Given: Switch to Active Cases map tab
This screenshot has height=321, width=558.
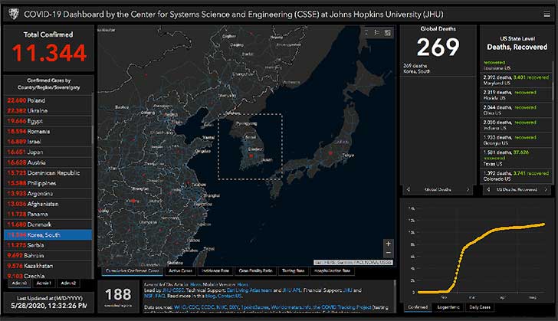Looking at the screenshot, I should point(180,271).
